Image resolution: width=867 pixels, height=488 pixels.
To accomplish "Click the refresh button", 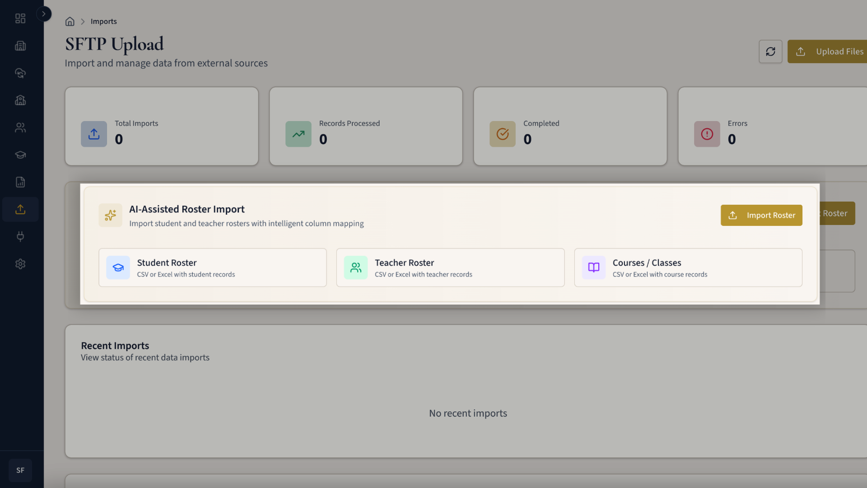I will tap(770, 52).
